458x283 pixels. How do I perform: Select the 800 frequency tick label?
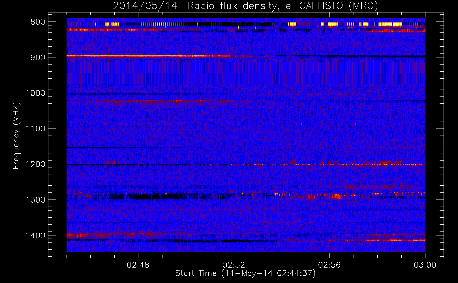point(38,22)
